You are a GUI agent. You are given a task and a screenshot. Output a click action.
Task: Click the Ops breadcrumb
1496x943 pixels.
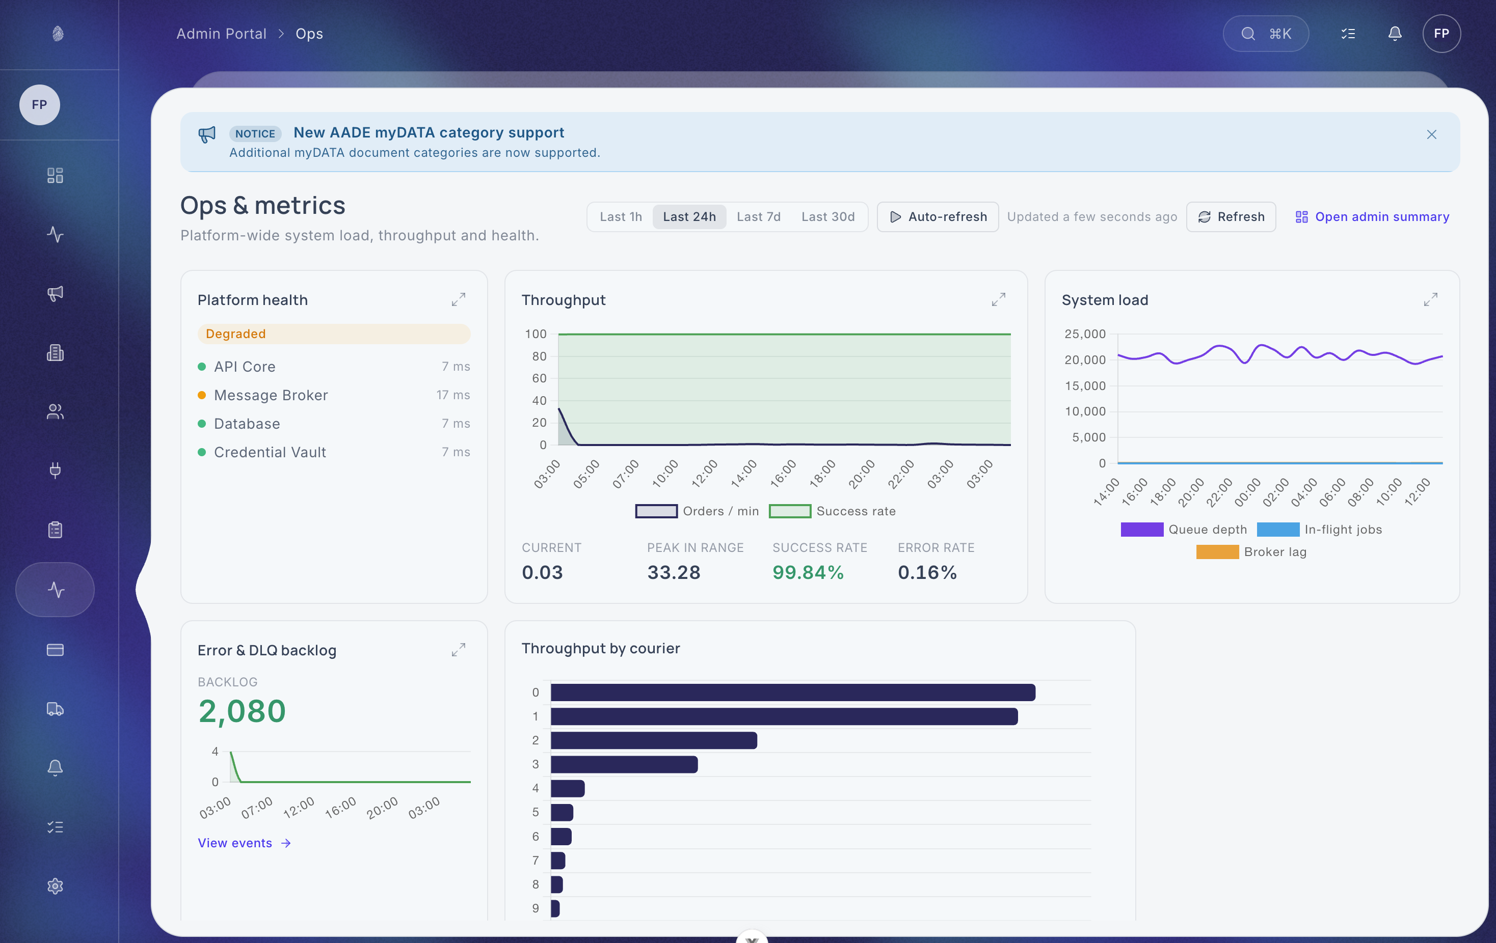click(309, 34)
